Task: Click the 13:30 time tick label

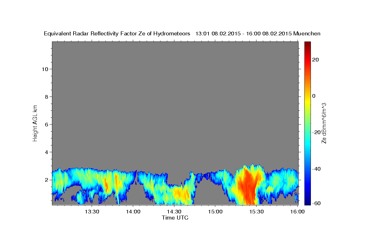Action: pyautogui.click(x=92, y=212)
